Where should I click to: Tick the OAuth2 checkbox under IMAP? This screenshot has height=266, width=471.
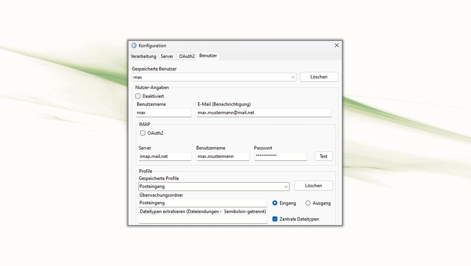pyautogui.click(x=143, y=133)
